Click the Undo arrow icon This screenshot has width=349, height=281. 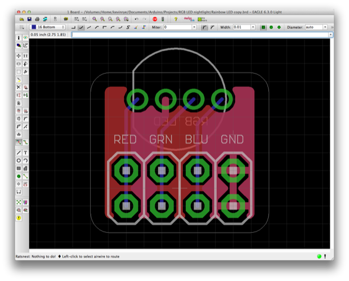coord(136,19)
